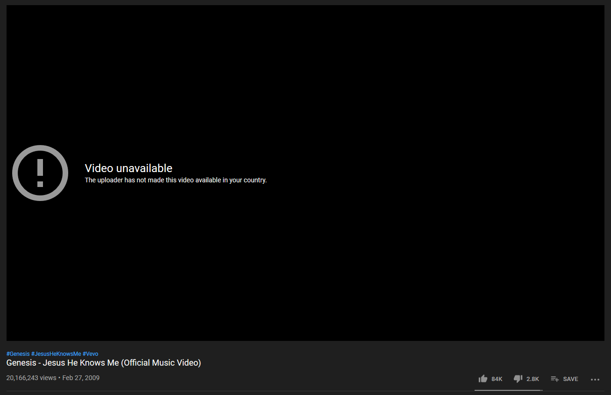Click the word "views" under the title

click(x=48, y=378)
